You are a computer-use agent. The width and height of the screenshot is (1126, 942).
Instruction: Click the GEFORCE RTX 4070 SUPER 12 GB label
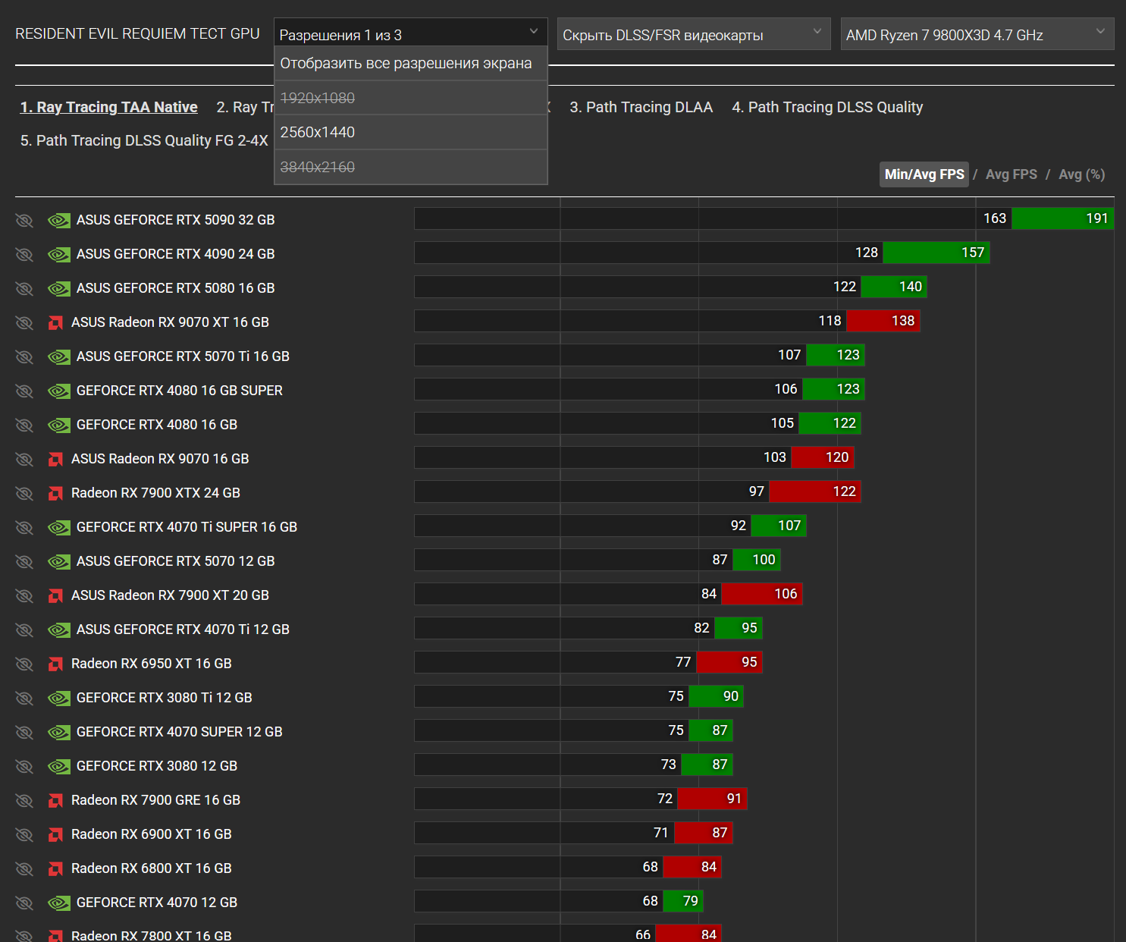[180, 732]
